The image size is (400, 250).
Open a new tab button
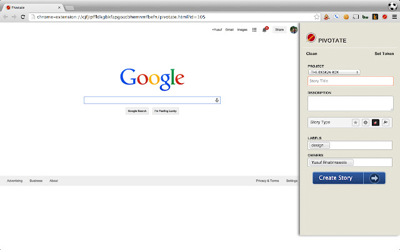point(69,8)
